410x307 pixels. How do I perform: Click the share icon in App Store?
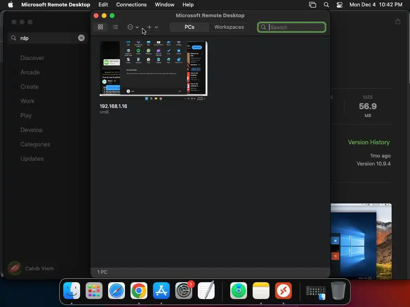tap(398, 21)
